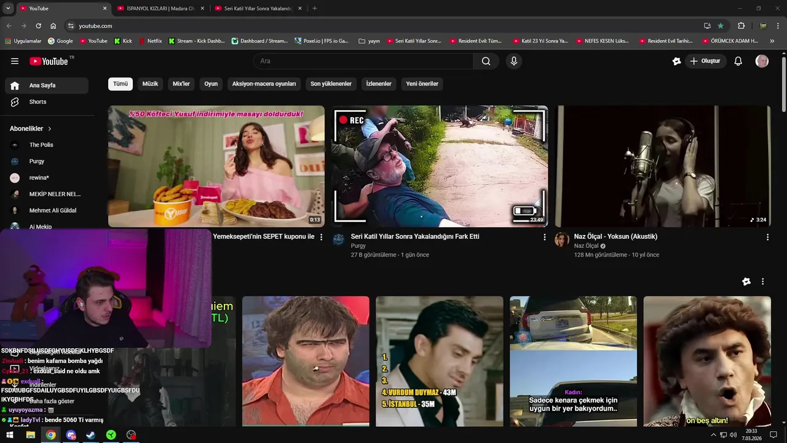The width and height of the screenshot is (787, 443).
Task: Select the Yeni öneriler chip
Action: pos(422,84)
